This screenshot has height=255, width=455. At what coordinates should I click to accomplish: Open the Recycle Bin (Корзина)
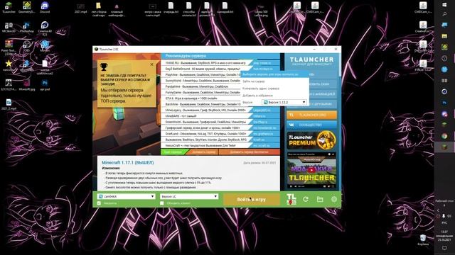pyautogui.click(x=423, y=240)
